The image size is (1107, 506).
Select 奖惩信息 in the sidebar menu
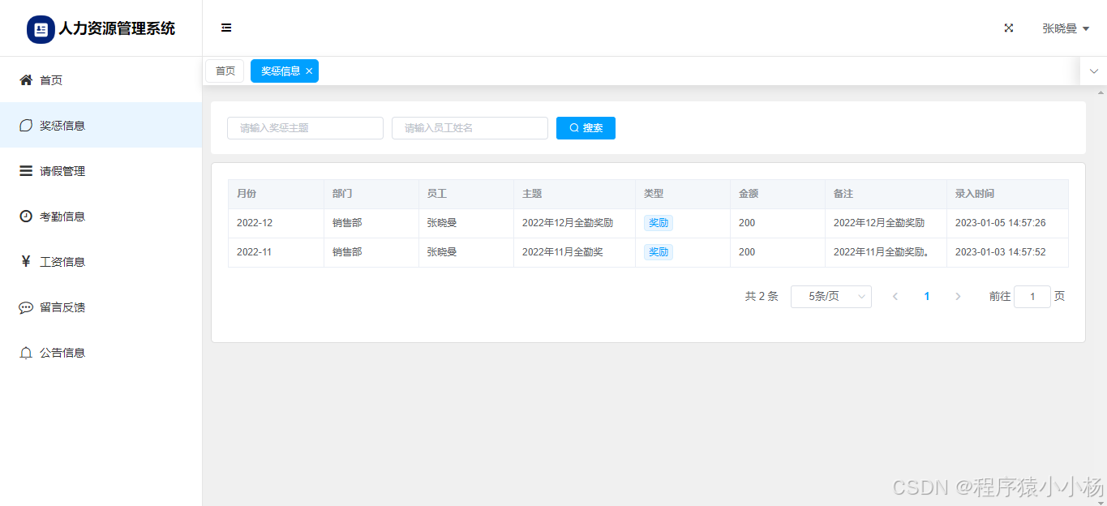coord(101,125)
